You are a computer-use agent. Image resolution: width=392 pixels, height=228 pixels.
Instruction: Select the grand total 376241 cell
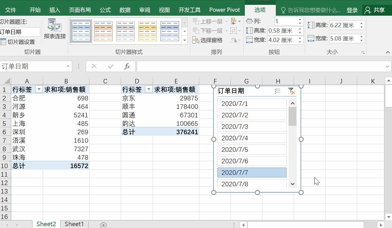click(176, 132)
